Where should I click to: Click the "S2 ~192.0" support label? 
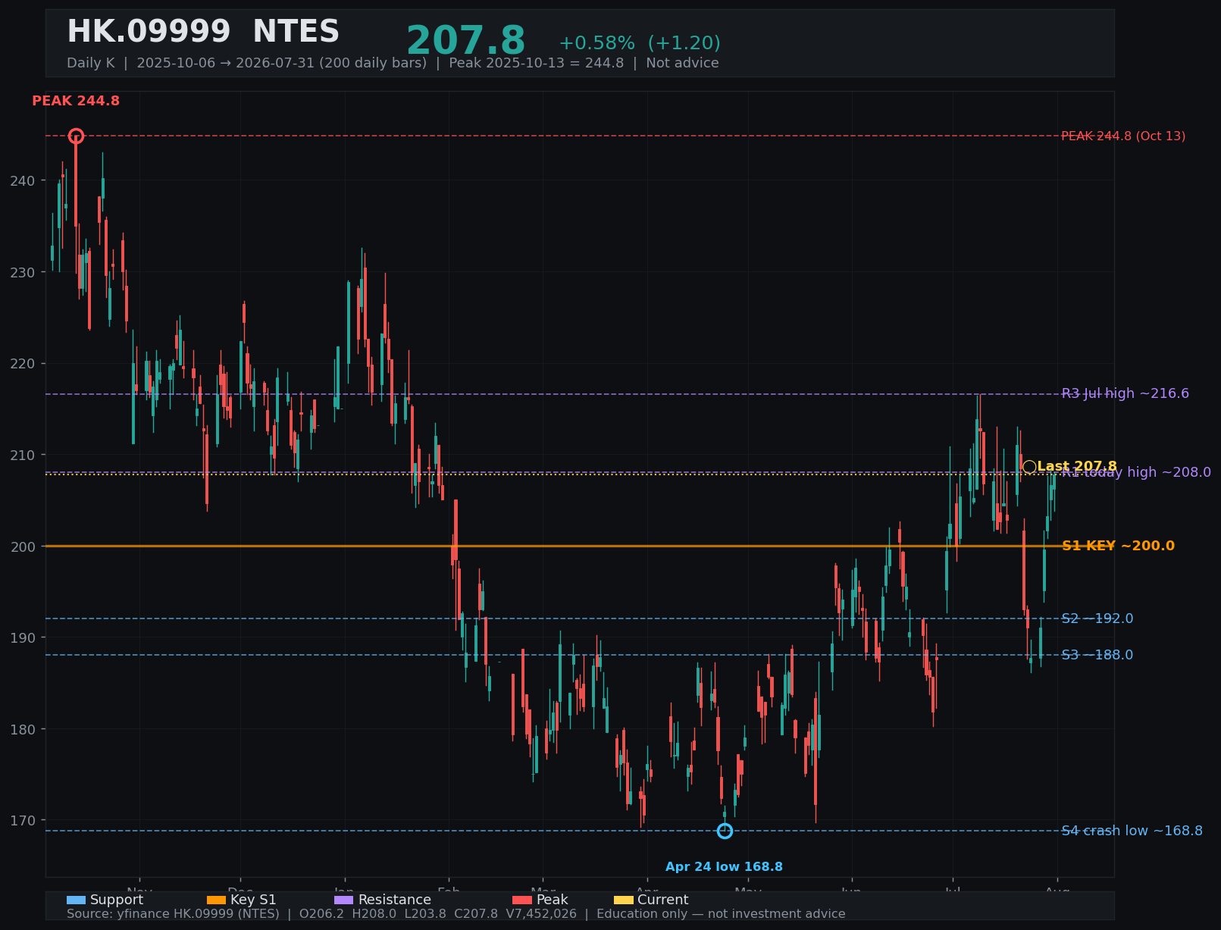[1097, 618]
